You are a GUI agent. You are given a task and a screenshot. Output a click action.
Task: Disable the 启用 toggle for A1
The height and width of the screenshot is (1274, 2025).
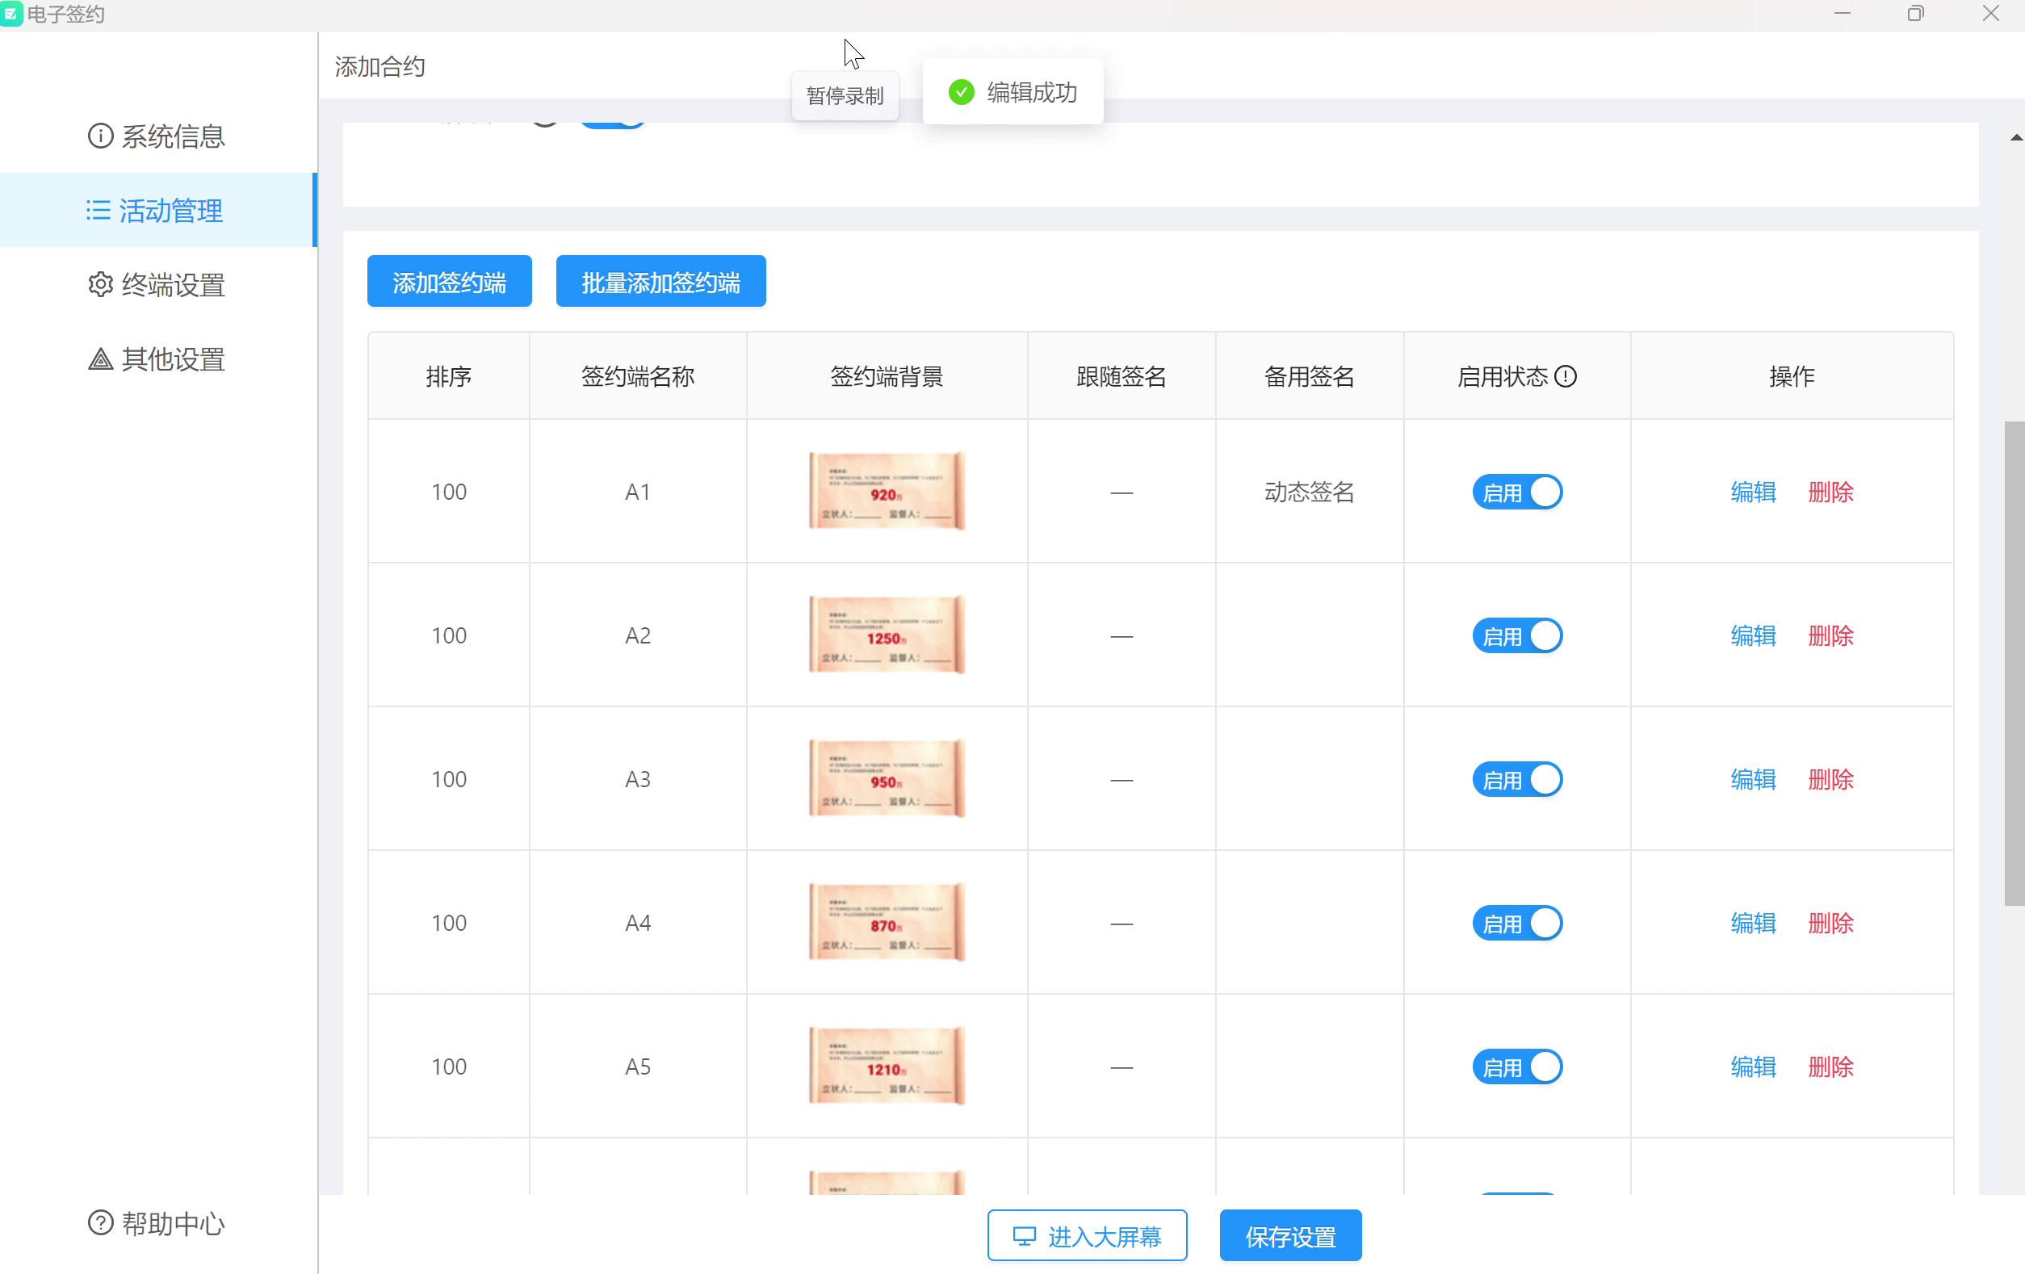coord(1517,492)
